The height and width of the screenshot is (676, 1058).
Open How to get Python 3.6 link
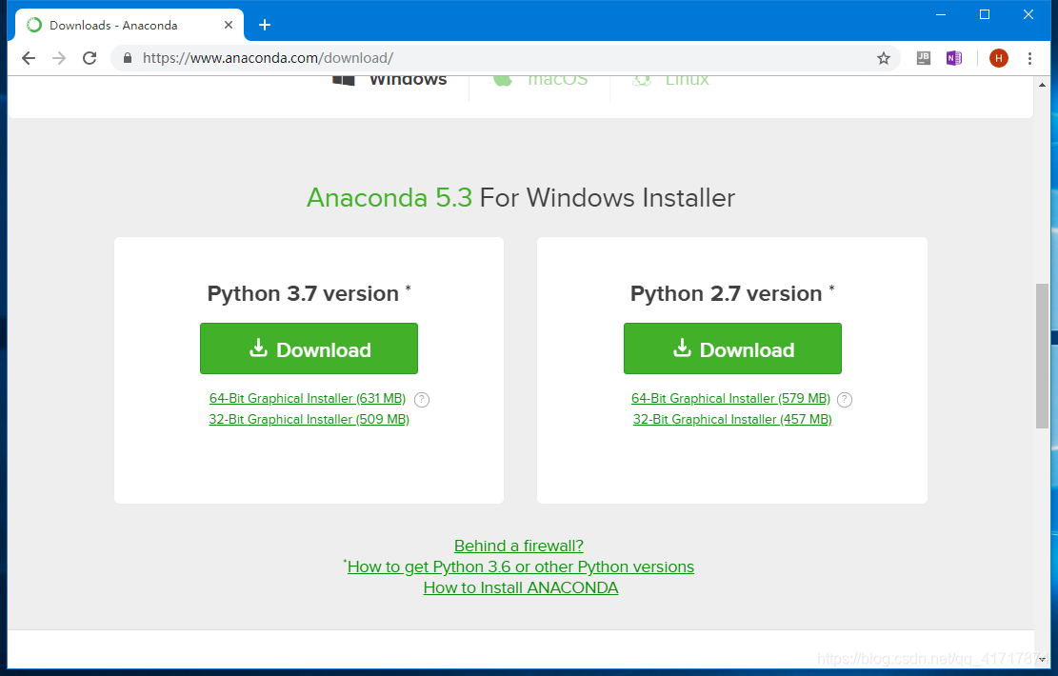[x=520, y=567]
